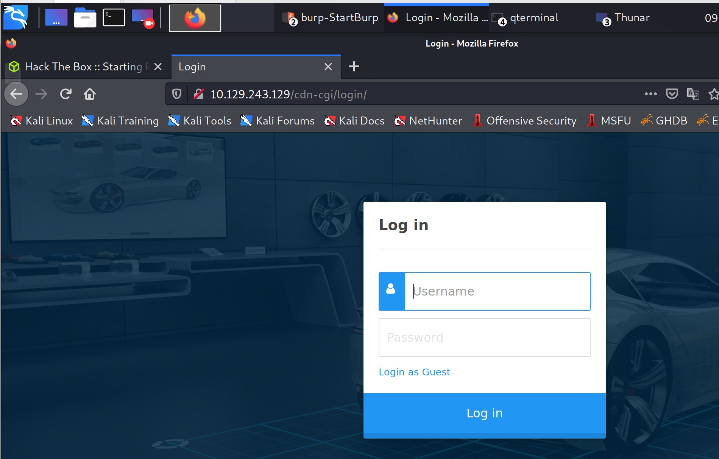Reload the current page

click(x=66, y=94)
